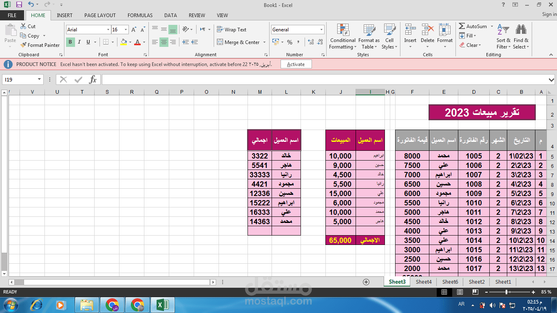This screenshot has width=557, height=313.
Task: Switch to the PAGE LAYOUT ribbon tab
Action: [100, 15]
